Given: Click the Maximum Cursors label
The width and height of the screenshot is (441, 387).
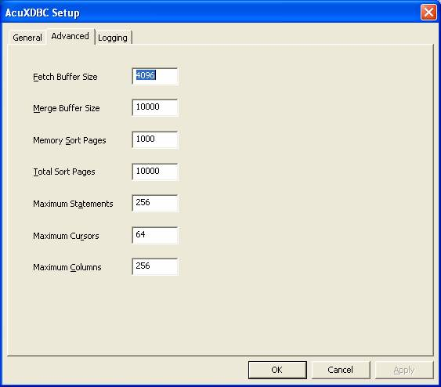Looking at the screenshot, I should (66, 236).
